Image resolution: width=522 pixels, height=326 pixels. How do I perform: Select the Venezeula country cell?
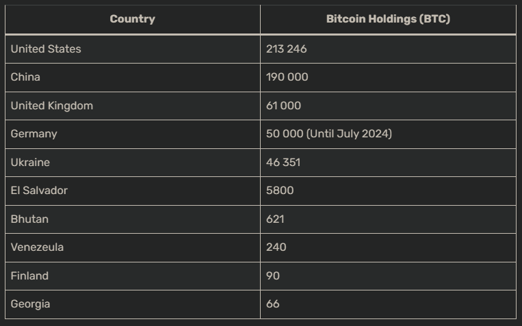click(x=37, y=247)
